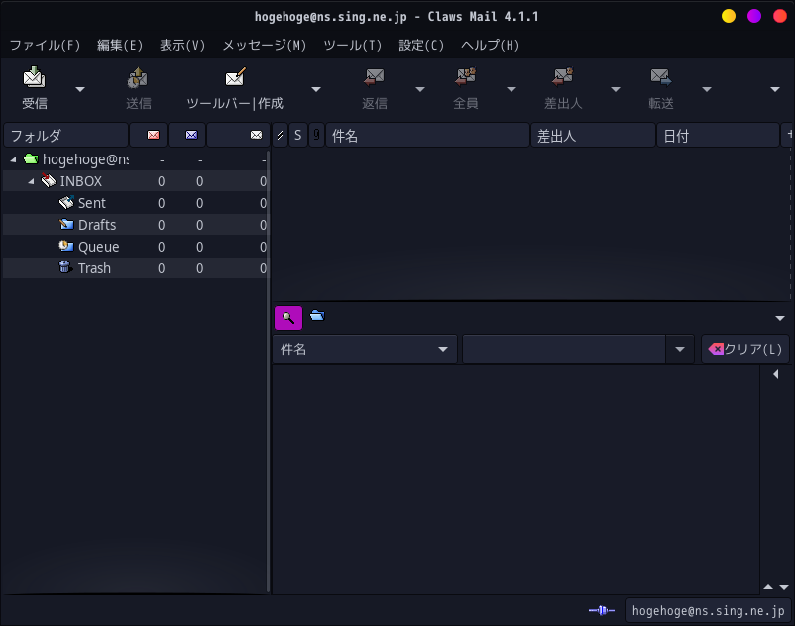Select the Sent folder row
The image size is (795, 626).
pos(136,203)
